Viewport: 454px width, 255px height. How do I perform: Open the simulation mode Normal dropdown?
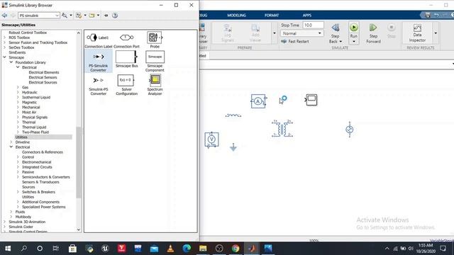pos(302,33)
